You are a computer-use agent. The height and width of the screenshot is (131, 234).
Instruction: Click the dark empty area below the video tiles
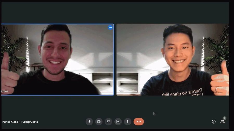click(114, 106)
